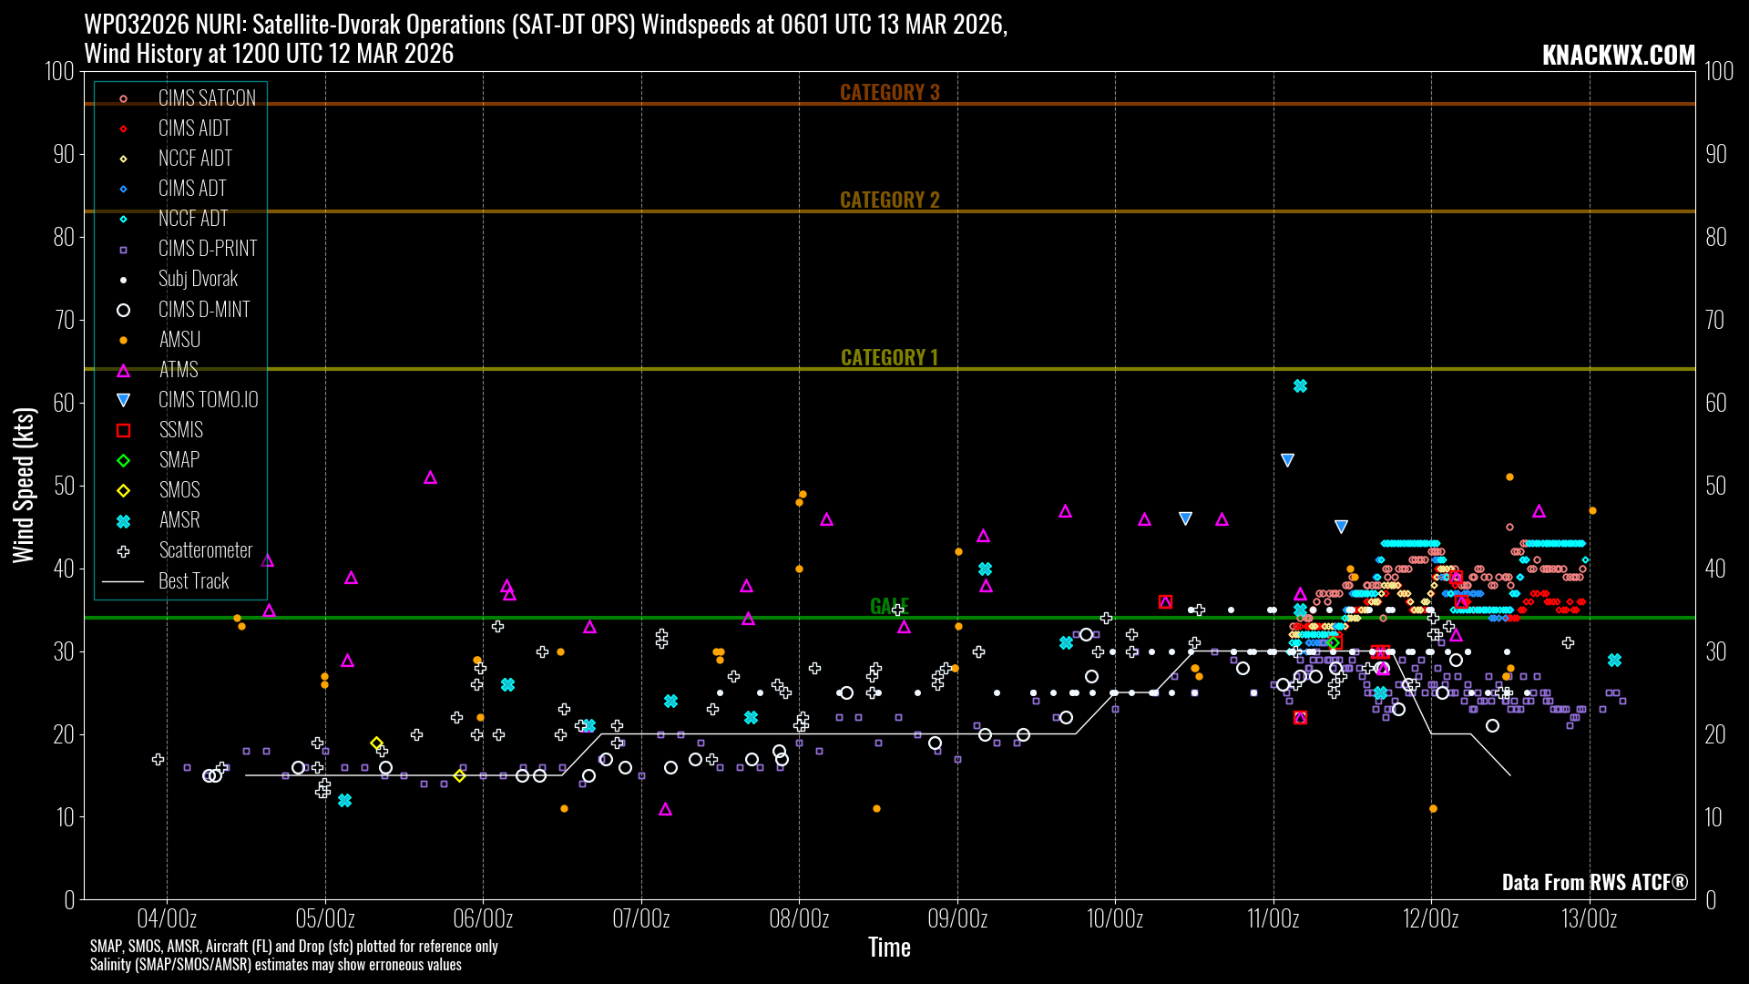1749x984 pixels.
Task: Click the SSMIS red square legend icon
Action: [x=123, y=431]
